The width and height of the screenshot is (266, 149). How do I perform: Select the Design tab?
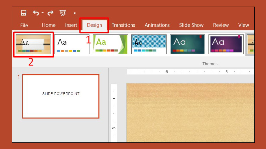(x=94, y=25)
